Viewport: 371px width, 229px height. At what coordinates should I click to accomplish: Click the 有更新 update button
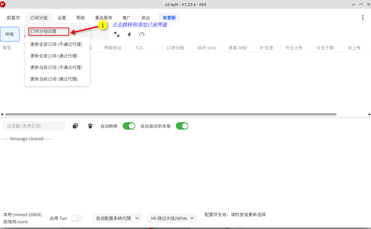[169, 18]
